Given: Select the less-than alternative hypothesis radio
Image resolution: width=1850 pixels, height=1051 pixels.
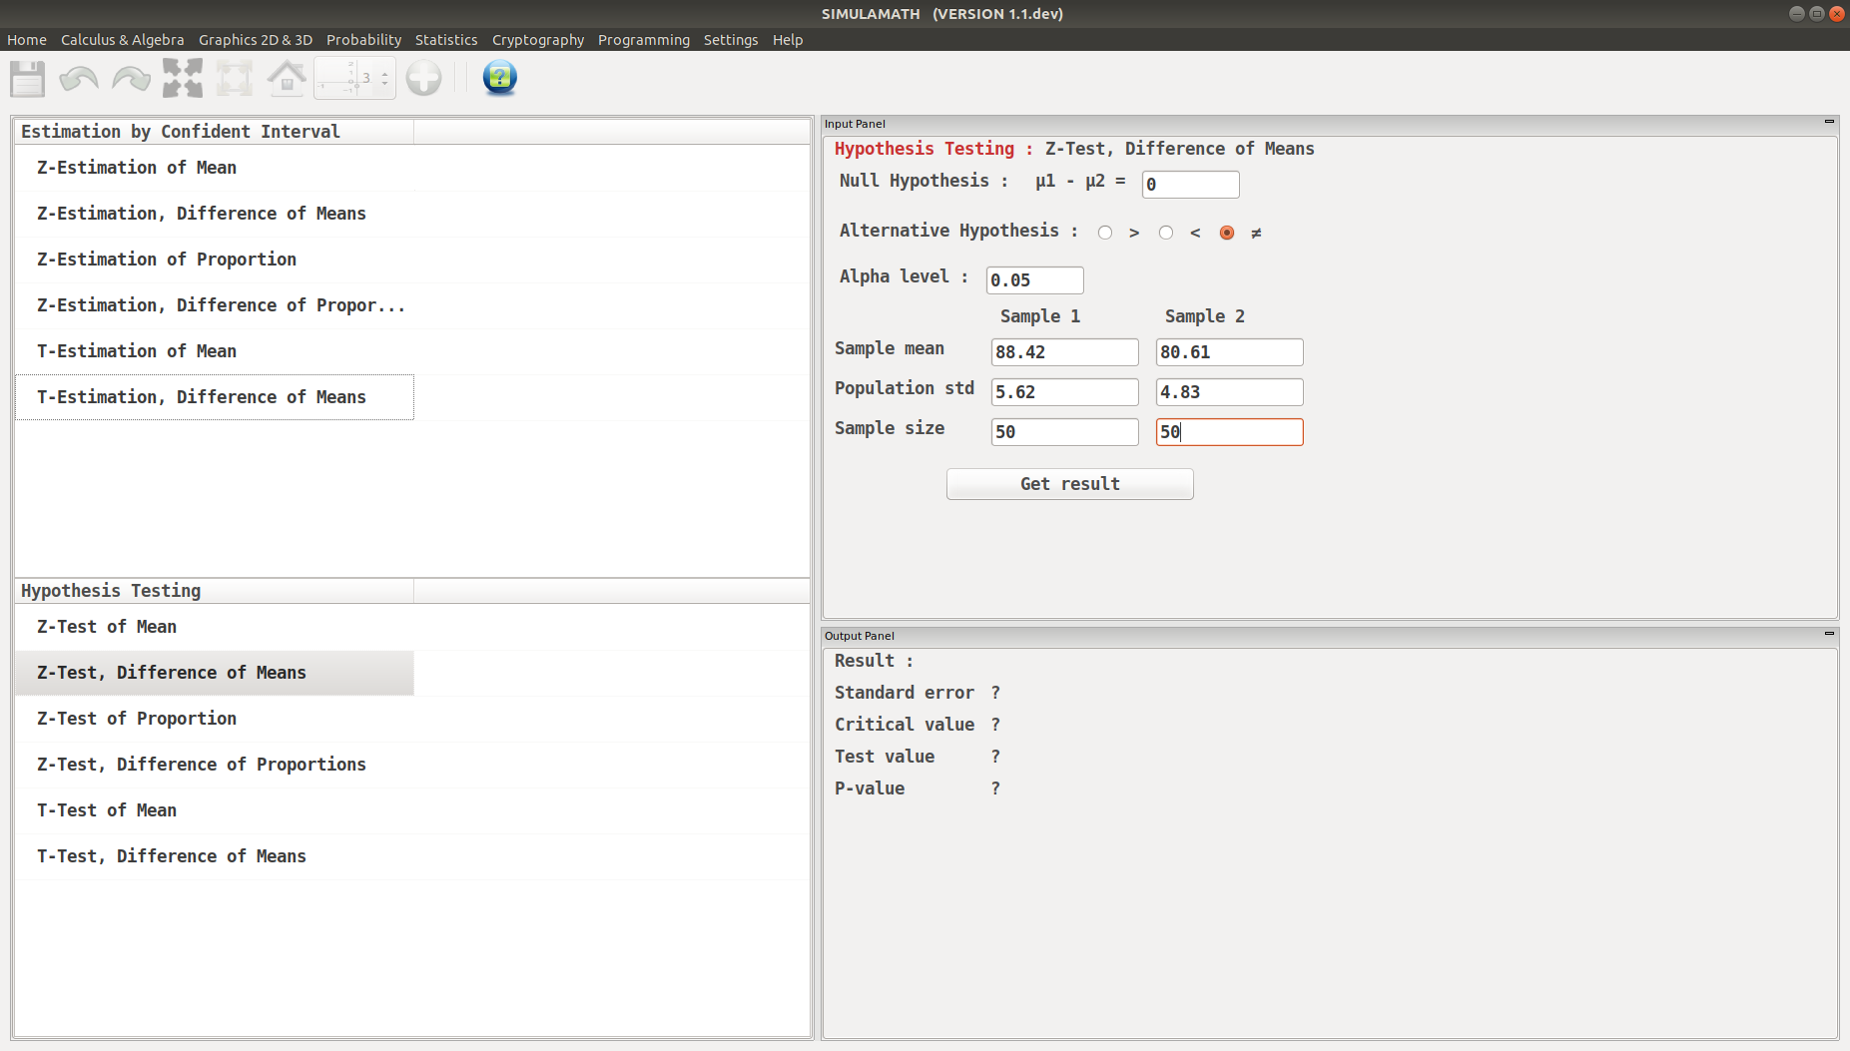Looking at the screenshot, I should (1166, 233).
